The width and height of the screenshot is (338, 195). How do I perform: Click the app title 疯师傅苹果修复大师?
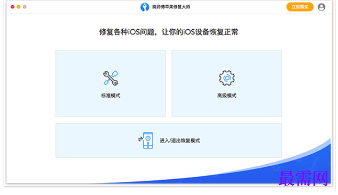tap(171, 7)
